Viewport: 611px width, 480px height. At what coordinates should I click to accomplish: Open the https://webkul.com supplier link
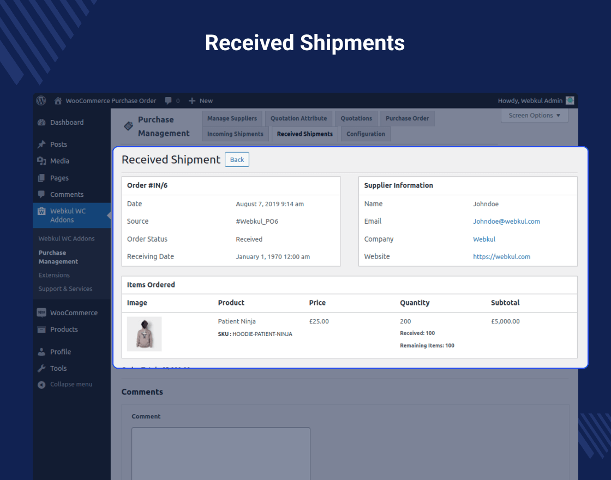coord(501,256)
